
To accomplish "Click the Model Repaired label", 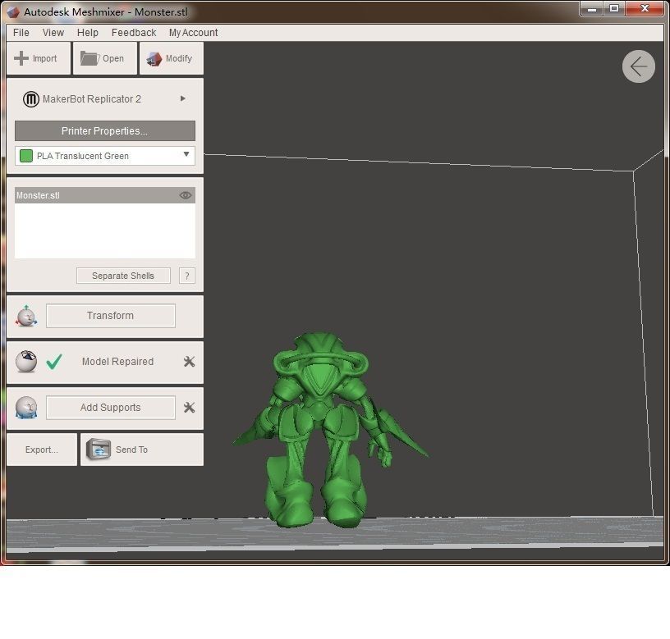I will click(x=117, y=362).
